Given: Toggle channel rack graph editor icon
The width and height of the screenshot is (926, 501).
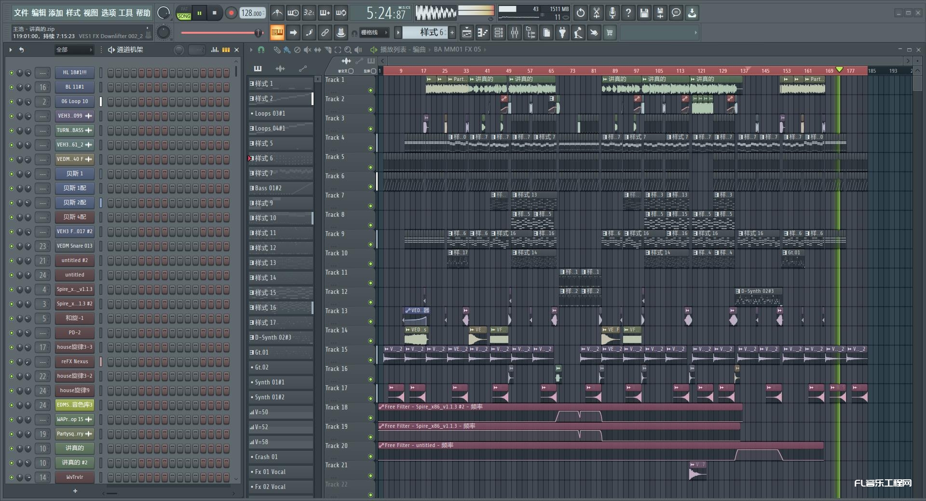Looking at the screenshot, I should tap(215, 50).
